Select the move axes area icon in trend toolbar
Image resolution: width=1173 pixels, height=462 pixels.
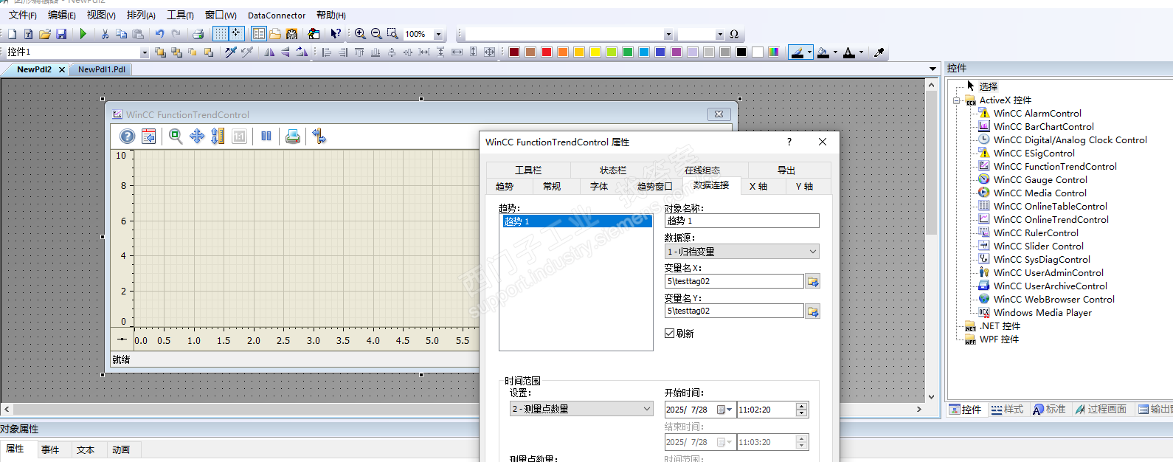coord(197,137)
